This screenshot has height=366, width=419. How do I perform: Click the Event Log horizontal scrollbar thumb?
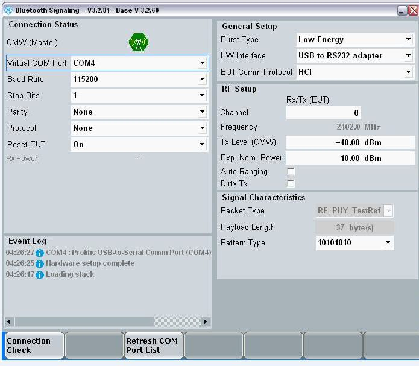tap(84, 321)
